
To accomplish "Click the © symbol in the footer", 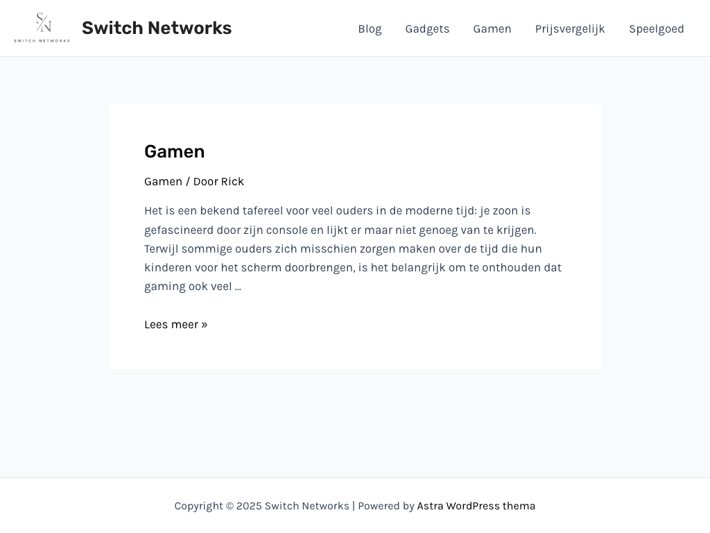I will pos(230,506).
